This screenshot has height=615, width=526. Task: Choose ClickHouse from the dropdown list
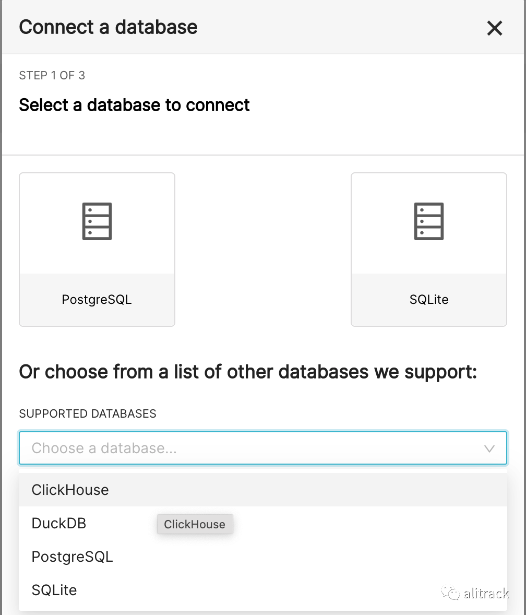[x=70, y=490]
